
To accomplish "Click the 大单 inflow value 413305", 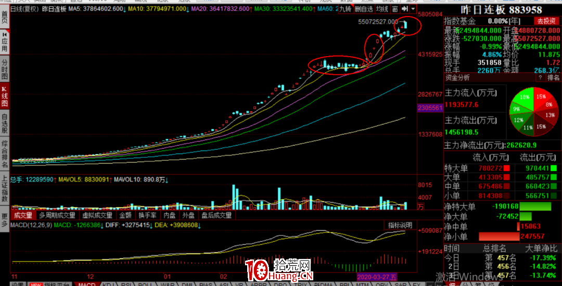I will (491, 177).
